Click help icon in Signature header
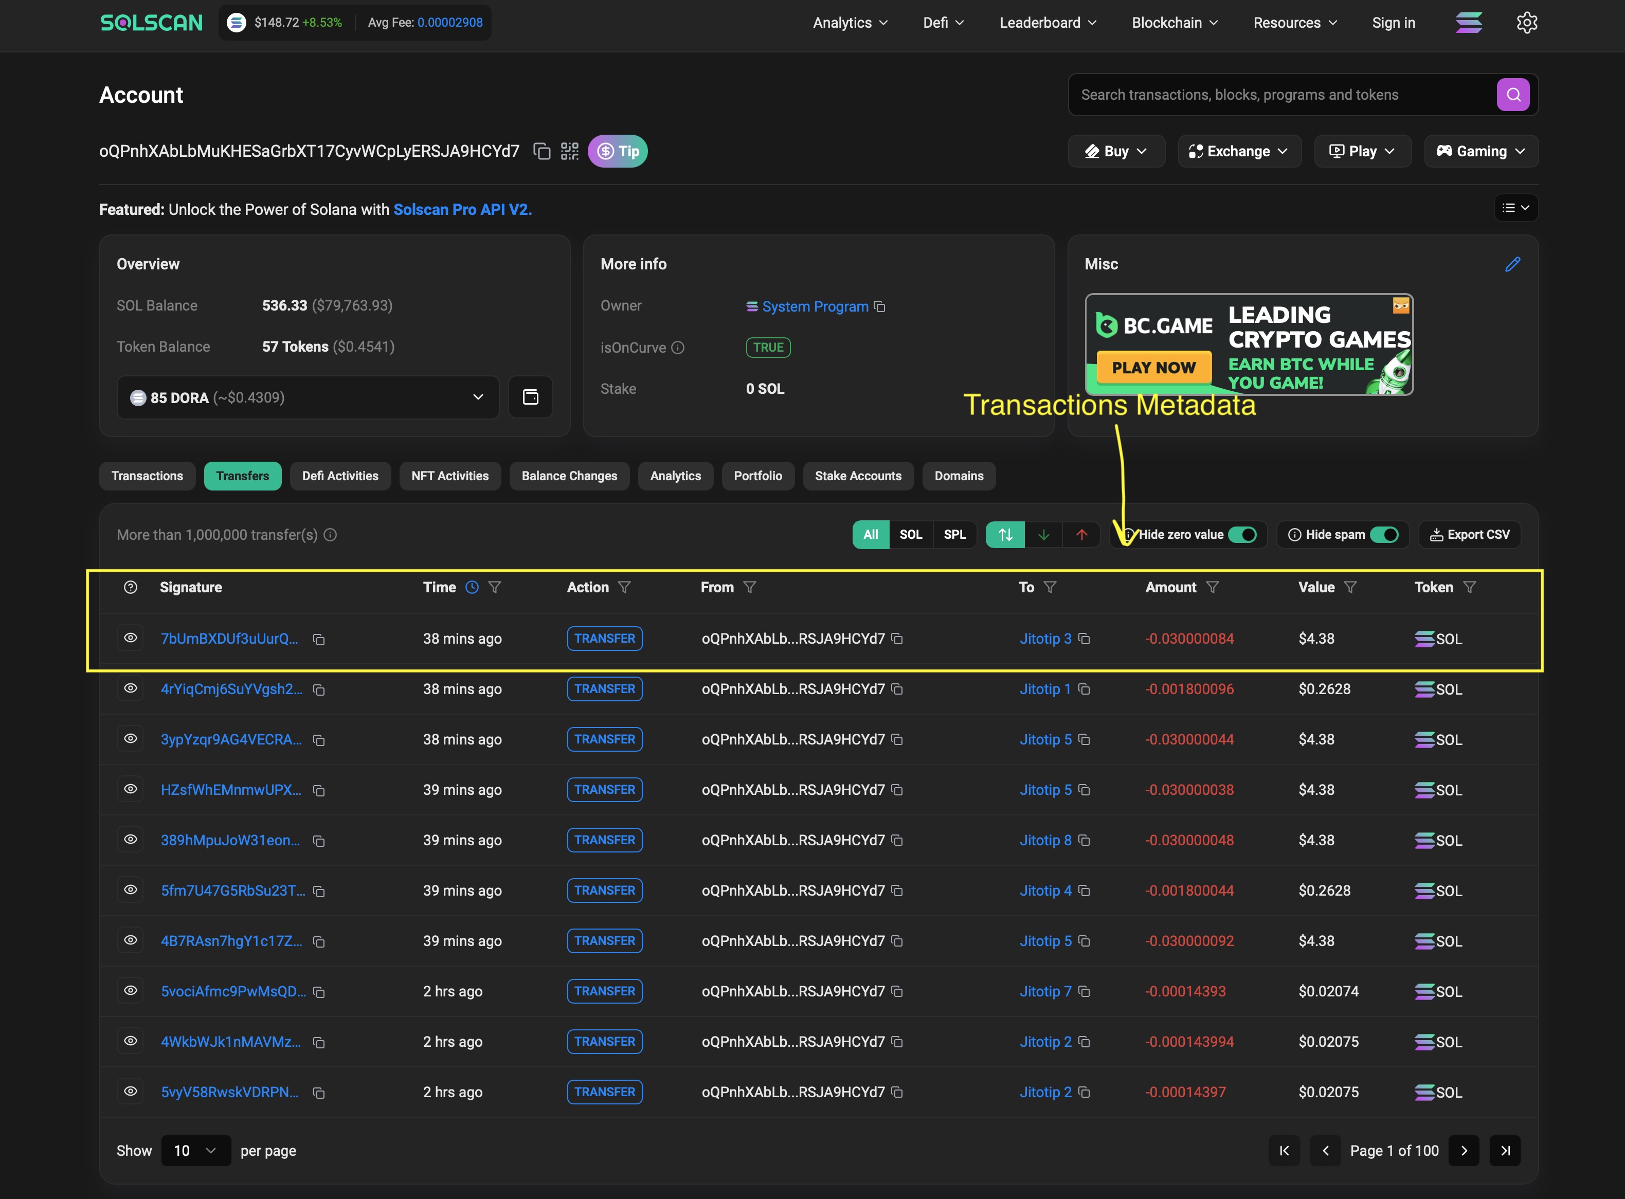Image resolution: width=1625 pixels, height=1199 pixels. (131, 587)
